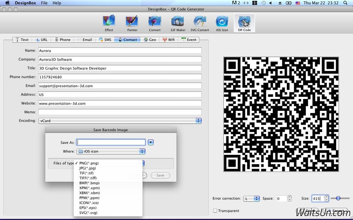Click the battery status icon
The width and height of the screenshot is (353, 220).
pos(289,3)
